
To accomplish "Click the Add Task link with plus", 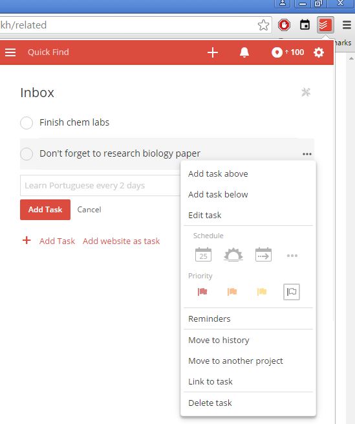I will tap(57, 241).
